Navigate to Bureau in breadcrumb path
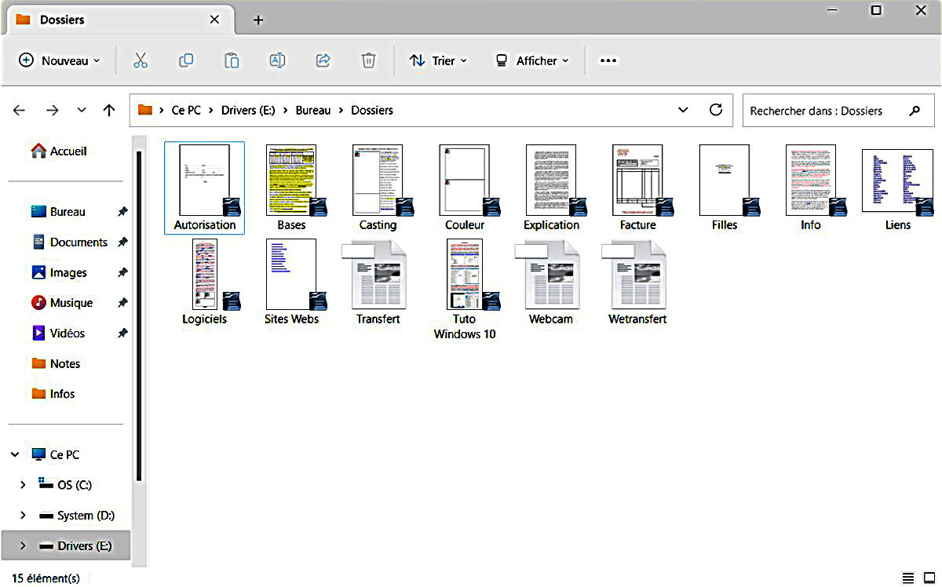 pos(312,111)
